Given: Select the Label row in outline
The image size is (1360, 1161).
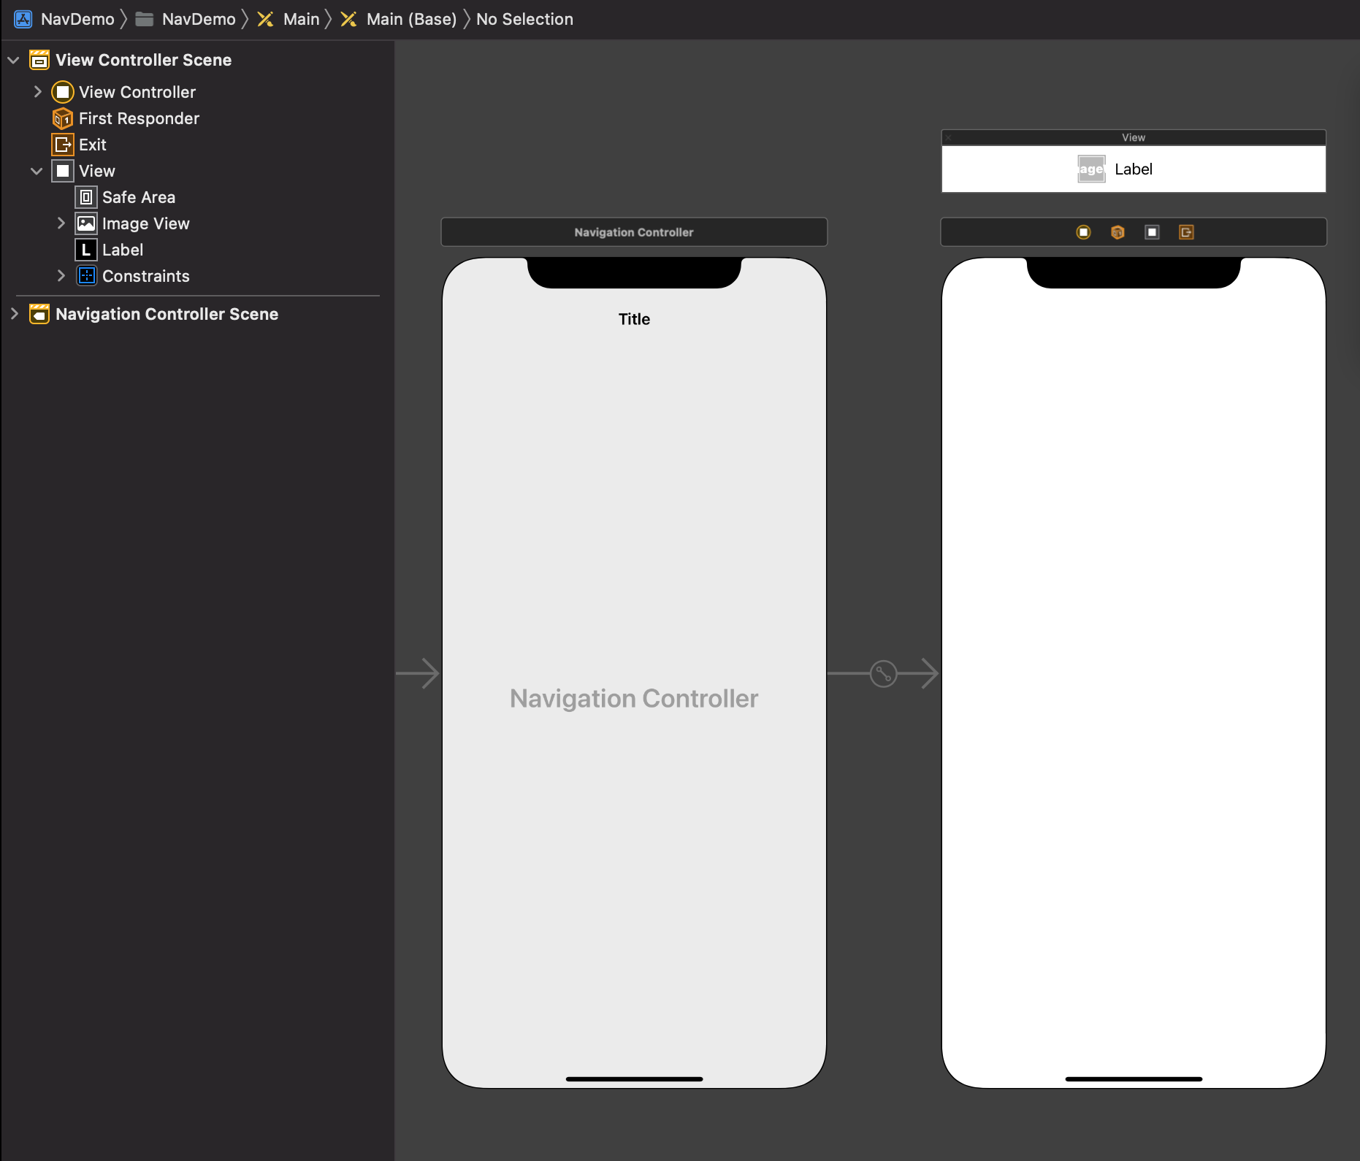Looking at the screenshot, I should tap(123, 250).
